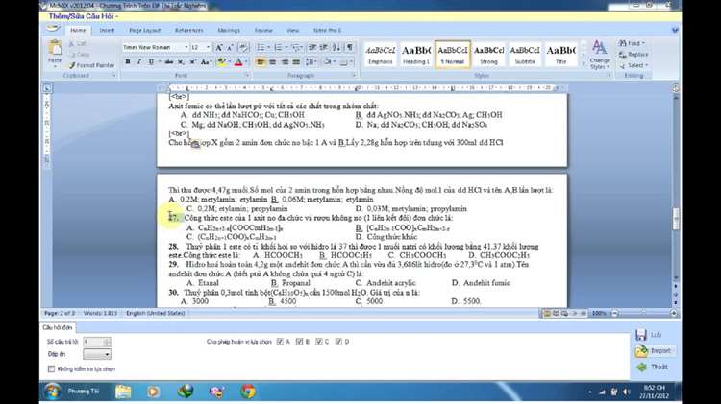Launch Google Chrome from the taskbar
Screen dimensions: 721x404
point(247,391)
